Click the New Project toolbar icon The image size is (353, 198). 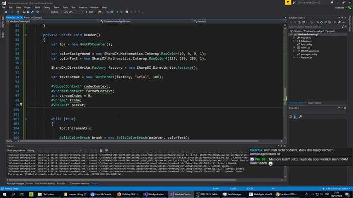[18, 12]
